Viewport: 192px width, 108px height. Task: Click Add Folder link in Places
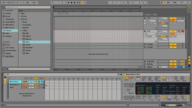10,56
